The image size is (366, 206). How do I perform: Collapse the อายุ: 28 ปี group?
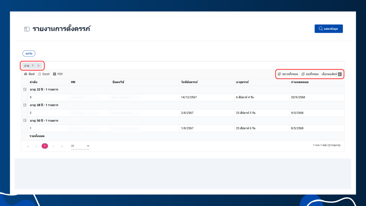pos(25,105)
